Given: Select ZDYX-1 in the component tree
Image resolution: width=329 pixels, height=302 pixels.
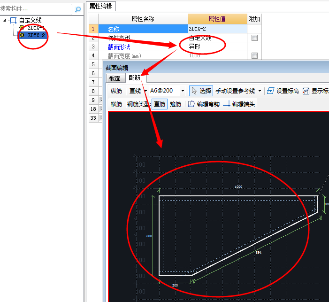Looking at the screenshot, I should pyautogui.click(x=36, y=28).
